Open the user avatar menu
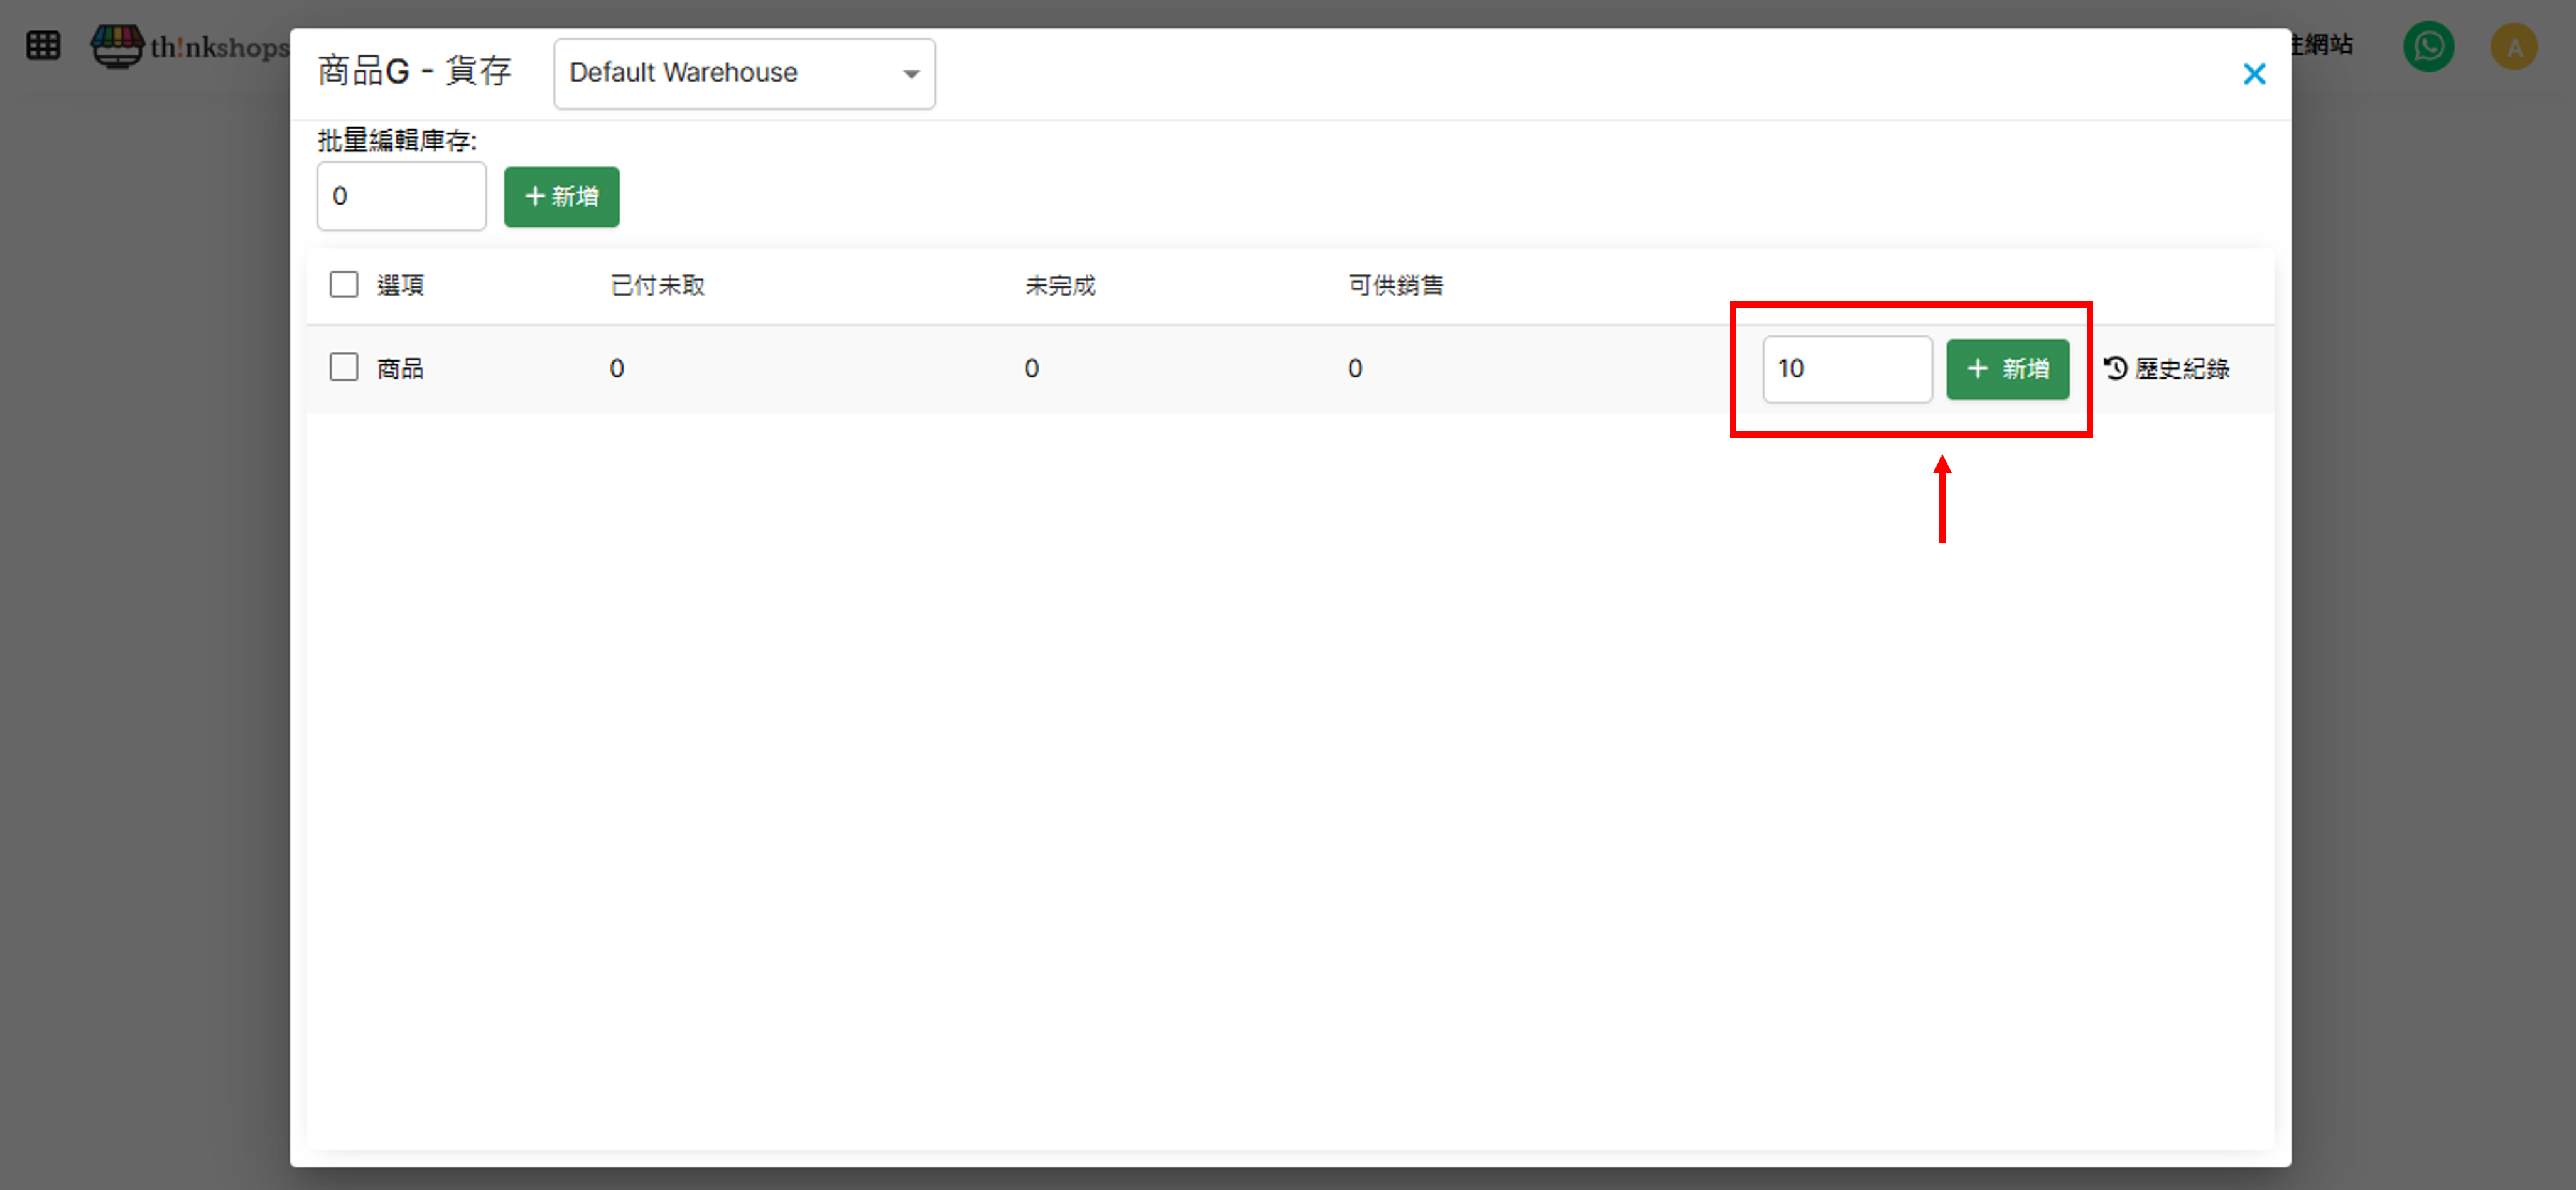This screenshot has width=2576, height=1190. point(2513,46)
